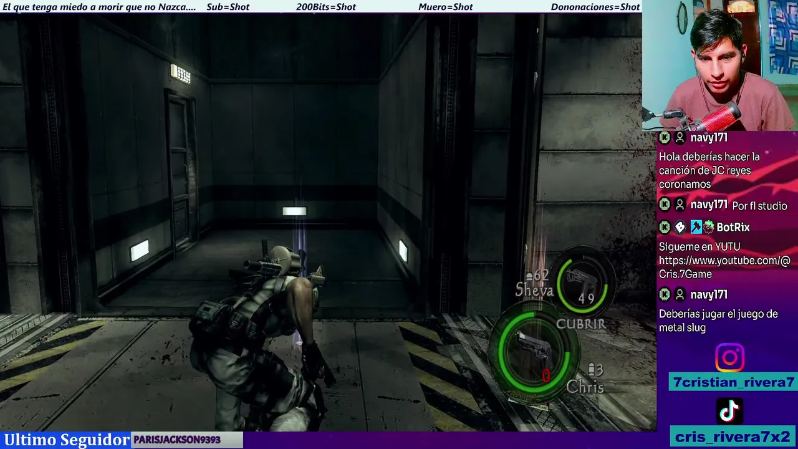Click the Instagram logo icon
Image resolution: width=798 pixels, height=449 pixels.
(x=729, y=358)
